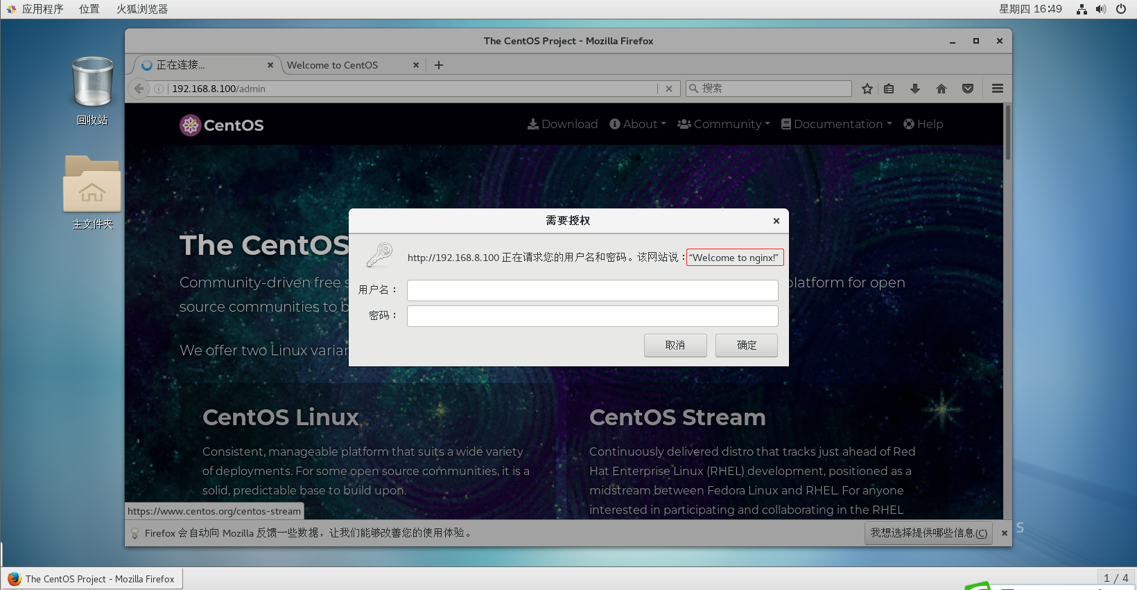Open the Firefox hamburger menu
The image size is (1137, 590).
tap(998, 89)
